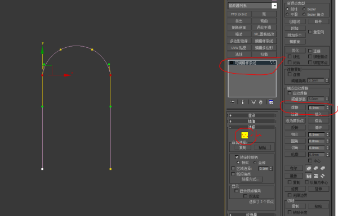The height and width of the screenshot is (216, 338).
Task: Click the sub-object dots icon on stack entry
Action: (x=273, y=63)
